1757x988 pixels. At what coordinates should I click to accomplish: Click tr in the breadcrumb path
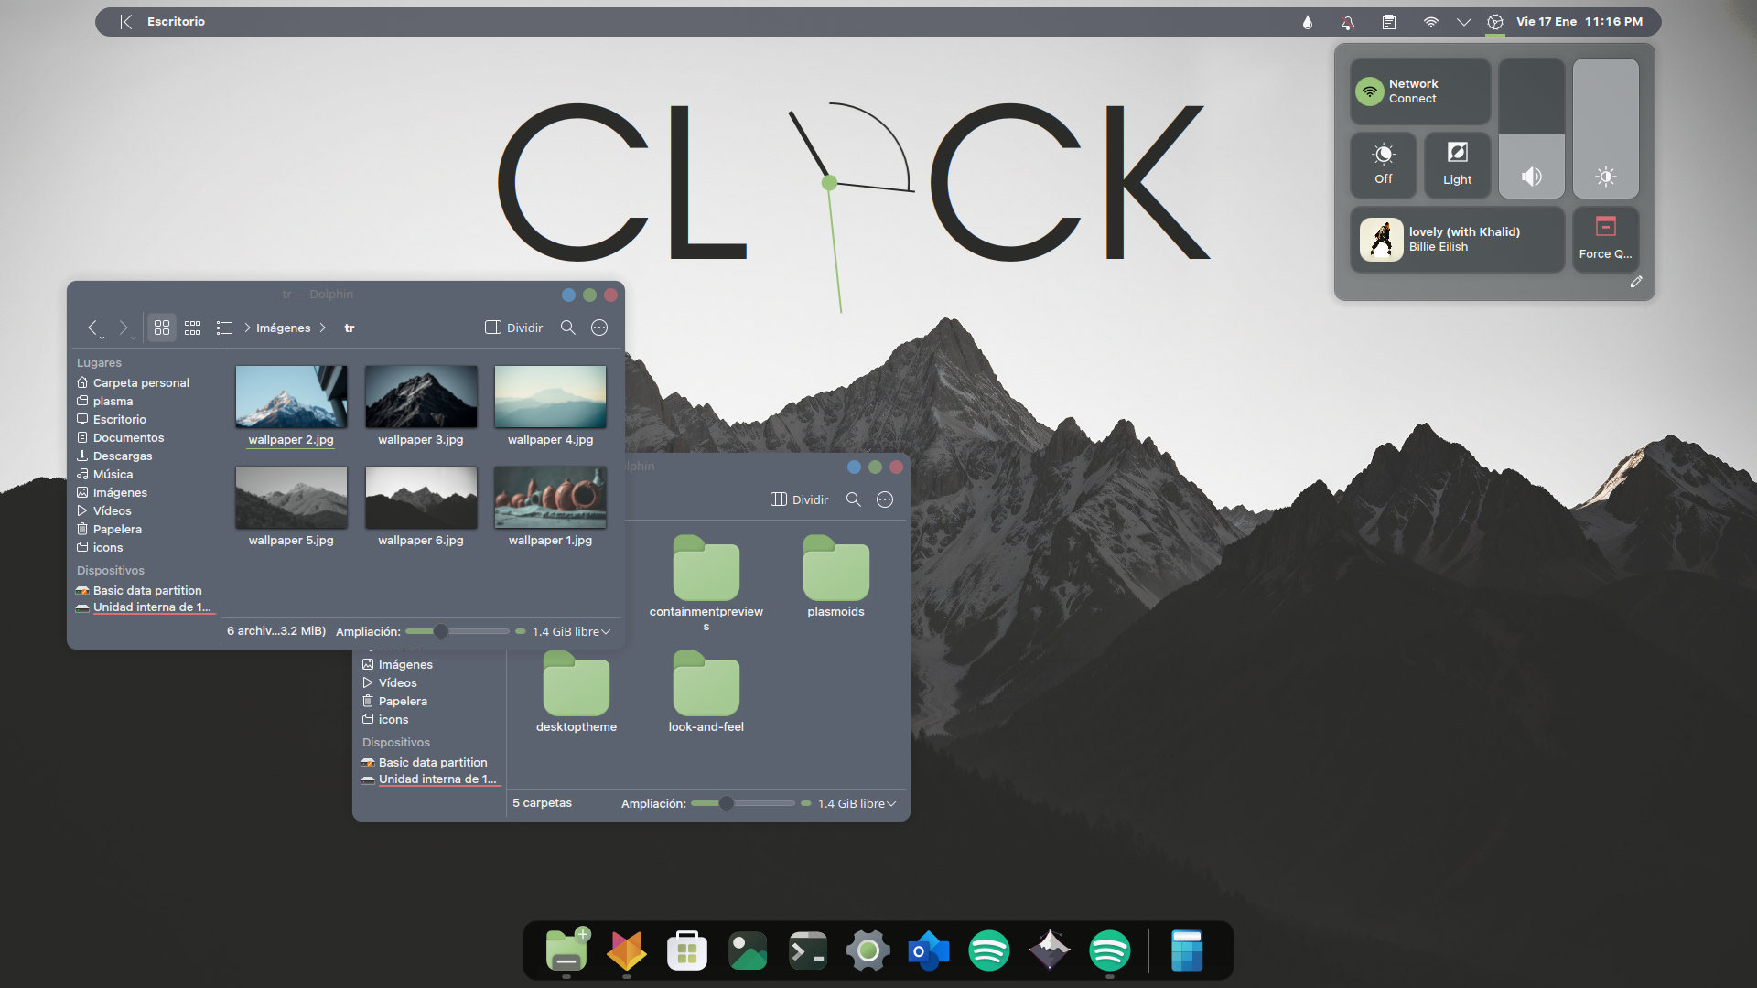coord(350,328)
